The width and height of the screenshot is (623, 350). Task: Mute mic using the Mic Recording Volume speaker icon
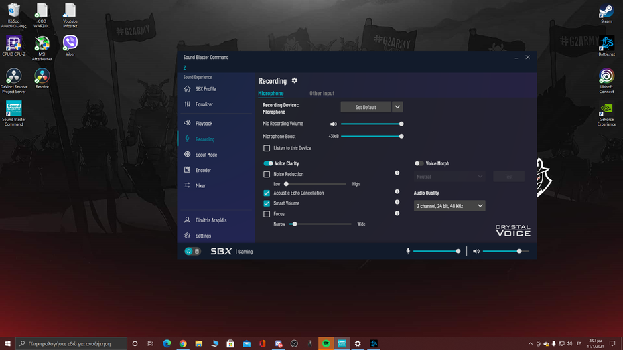pyautogui.click(x=334, y=124)
